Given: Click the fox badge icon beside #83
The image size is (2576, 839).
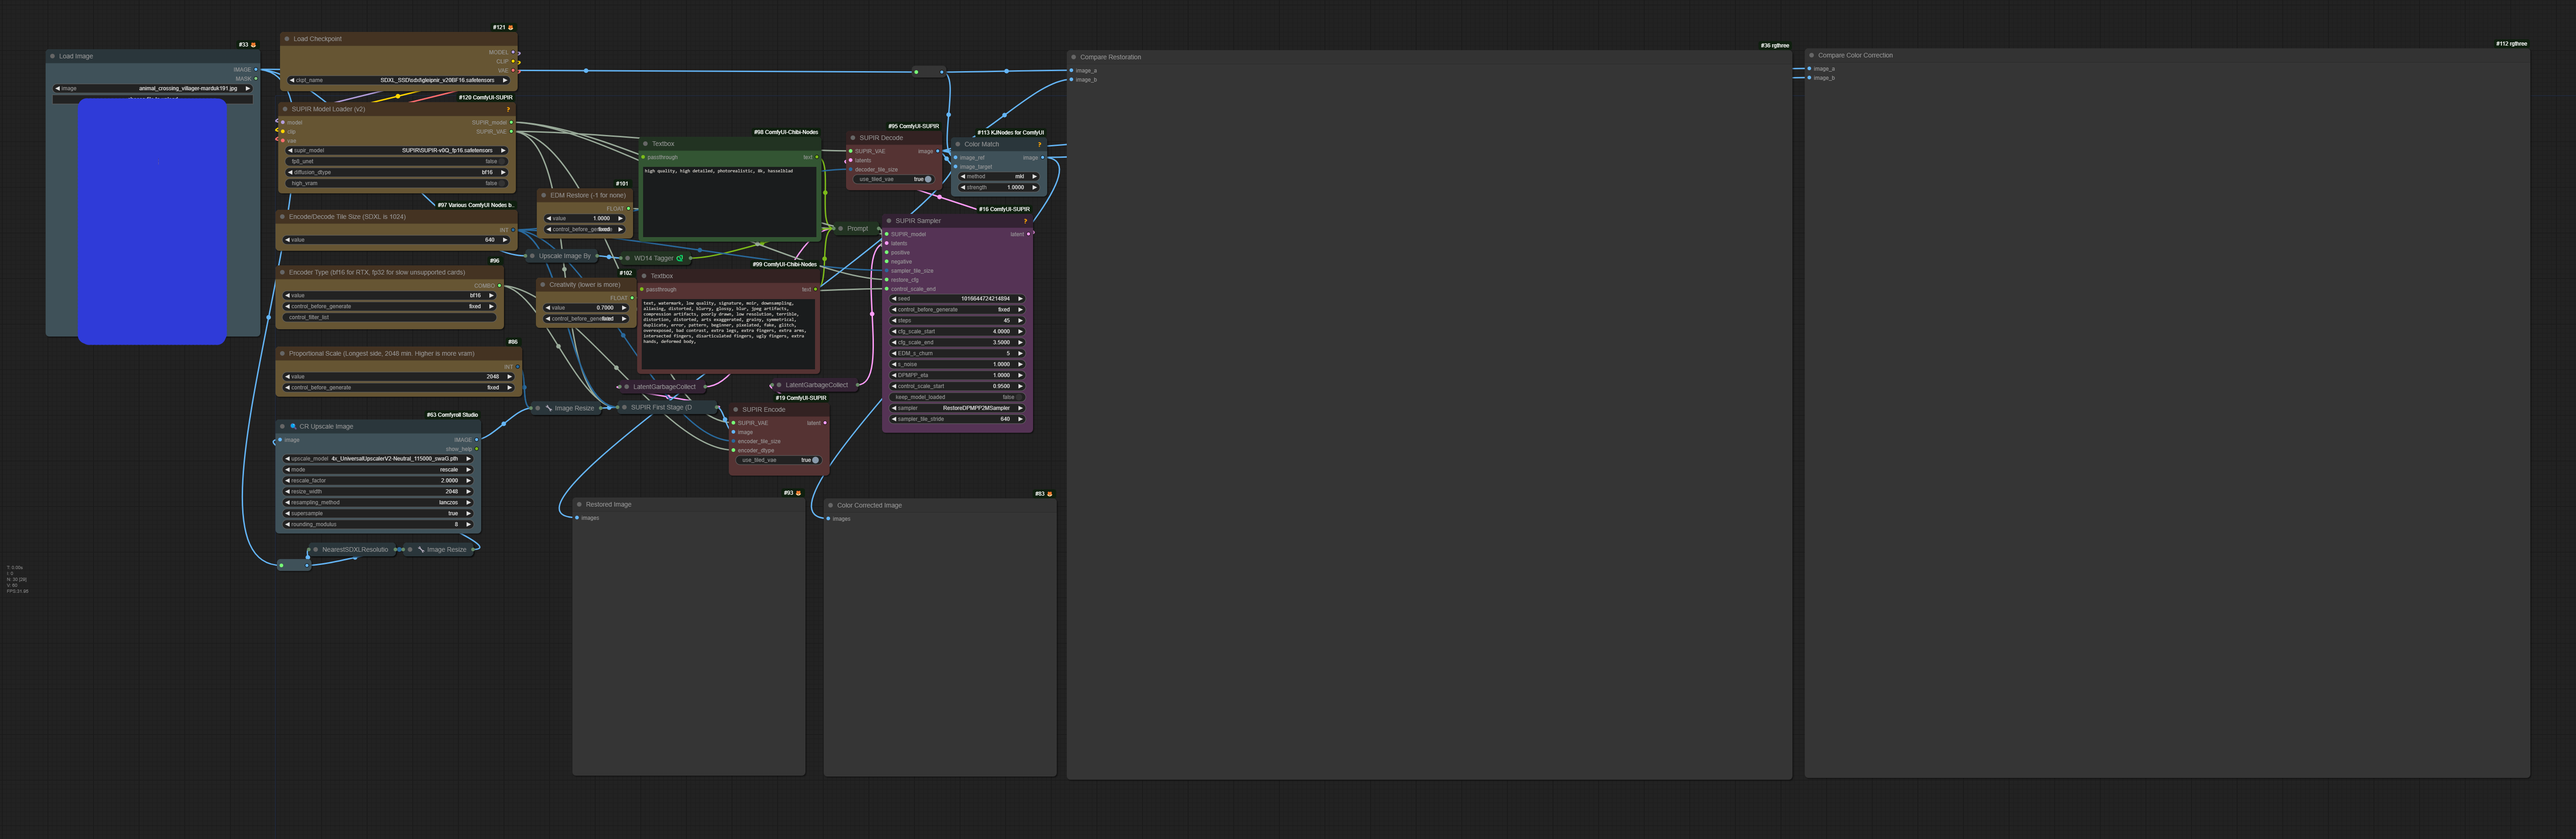Looking at the screenshot, I should click(1049, 494).
